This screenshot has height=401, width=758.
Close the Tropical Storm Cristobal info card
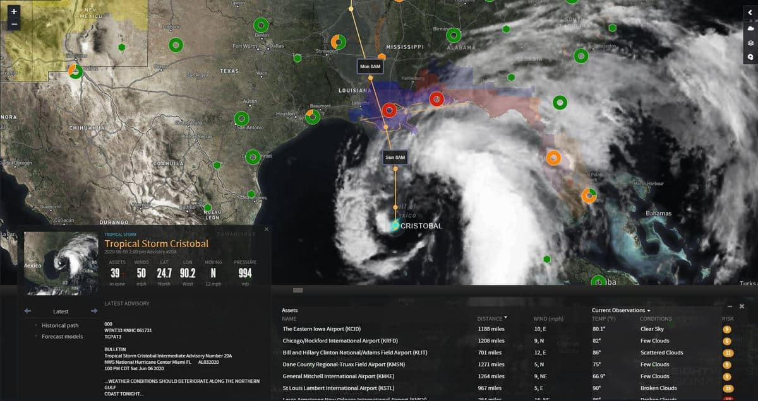point(267,230)
